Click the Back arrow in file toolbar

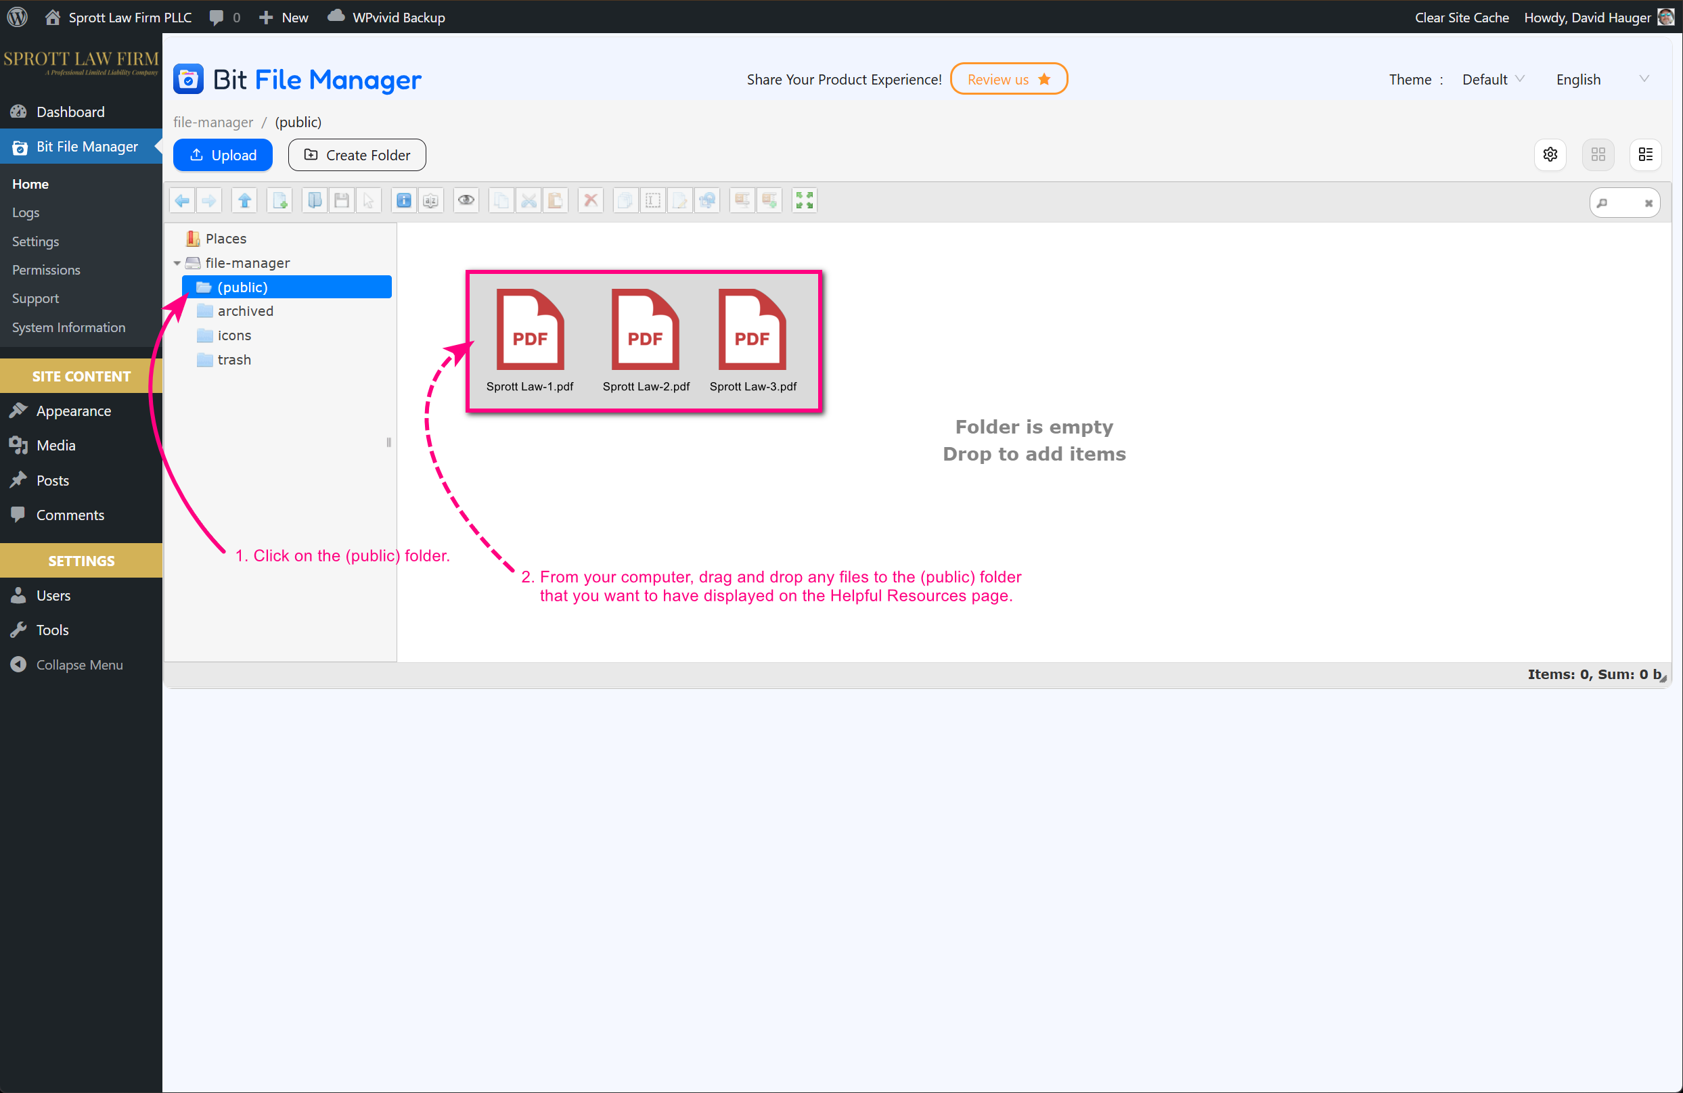coord(183,201)
